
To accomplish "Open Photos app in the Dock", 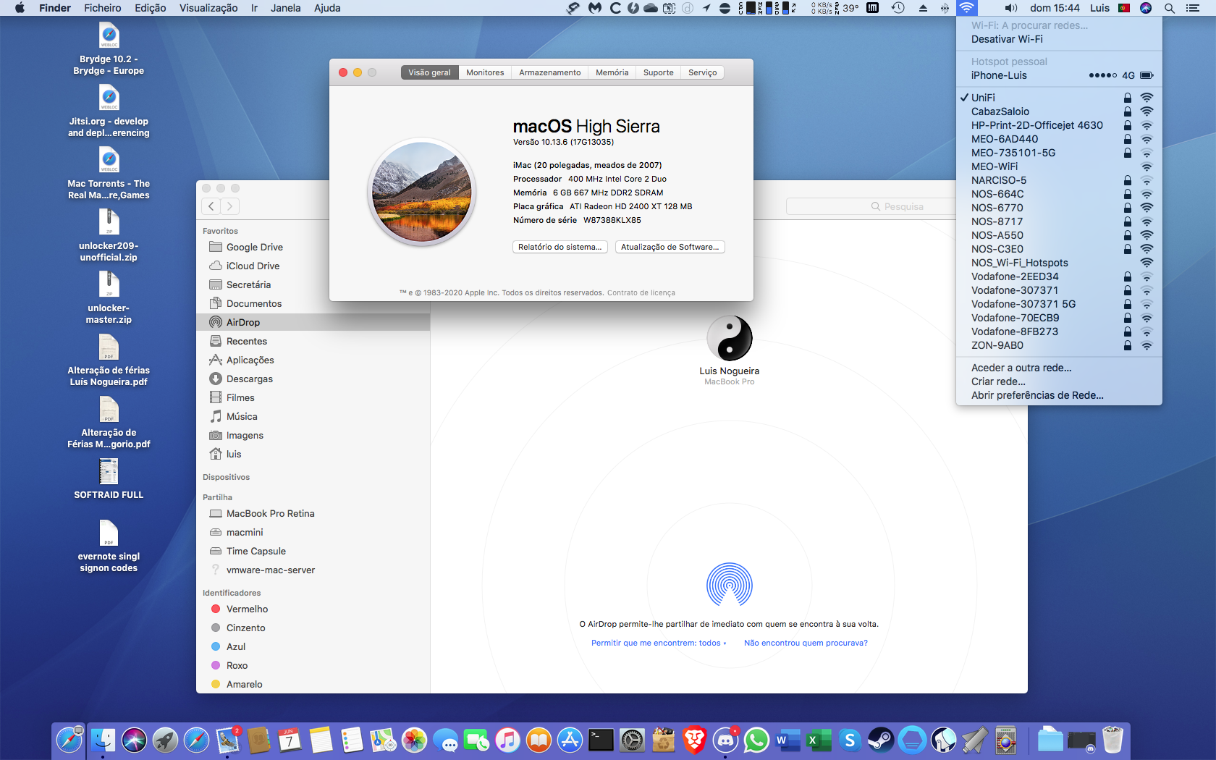I will tap(414, 740).
